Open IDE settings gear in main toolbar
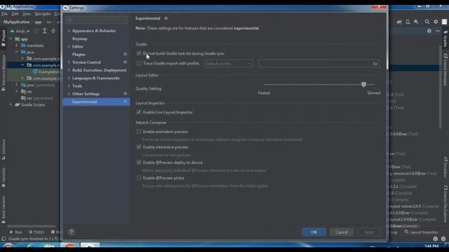The width and height of the screenshot is (449, 252). click(x=436, y=22)
